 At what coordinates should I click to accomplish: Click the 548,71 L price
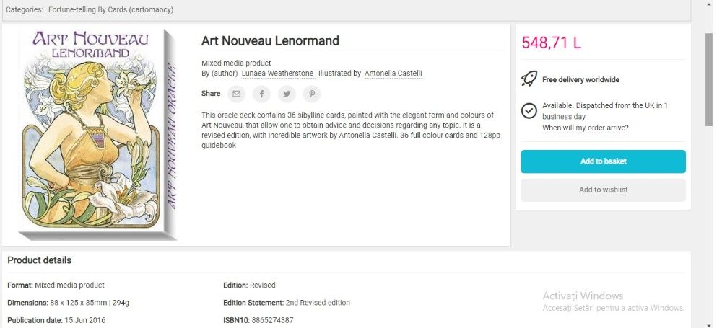[x=551, y=43]
